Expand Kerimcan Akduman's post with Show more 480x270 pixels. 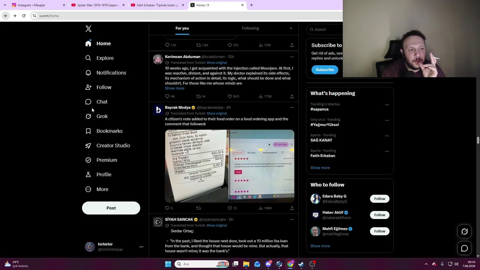click(x=175, y=88)
